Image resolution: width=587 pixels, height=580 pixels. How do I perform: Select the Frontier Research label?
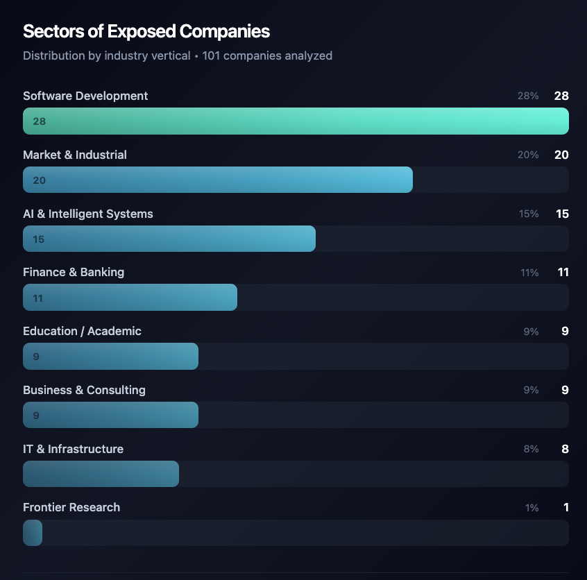pyautogui.click(x=71, y=507)
